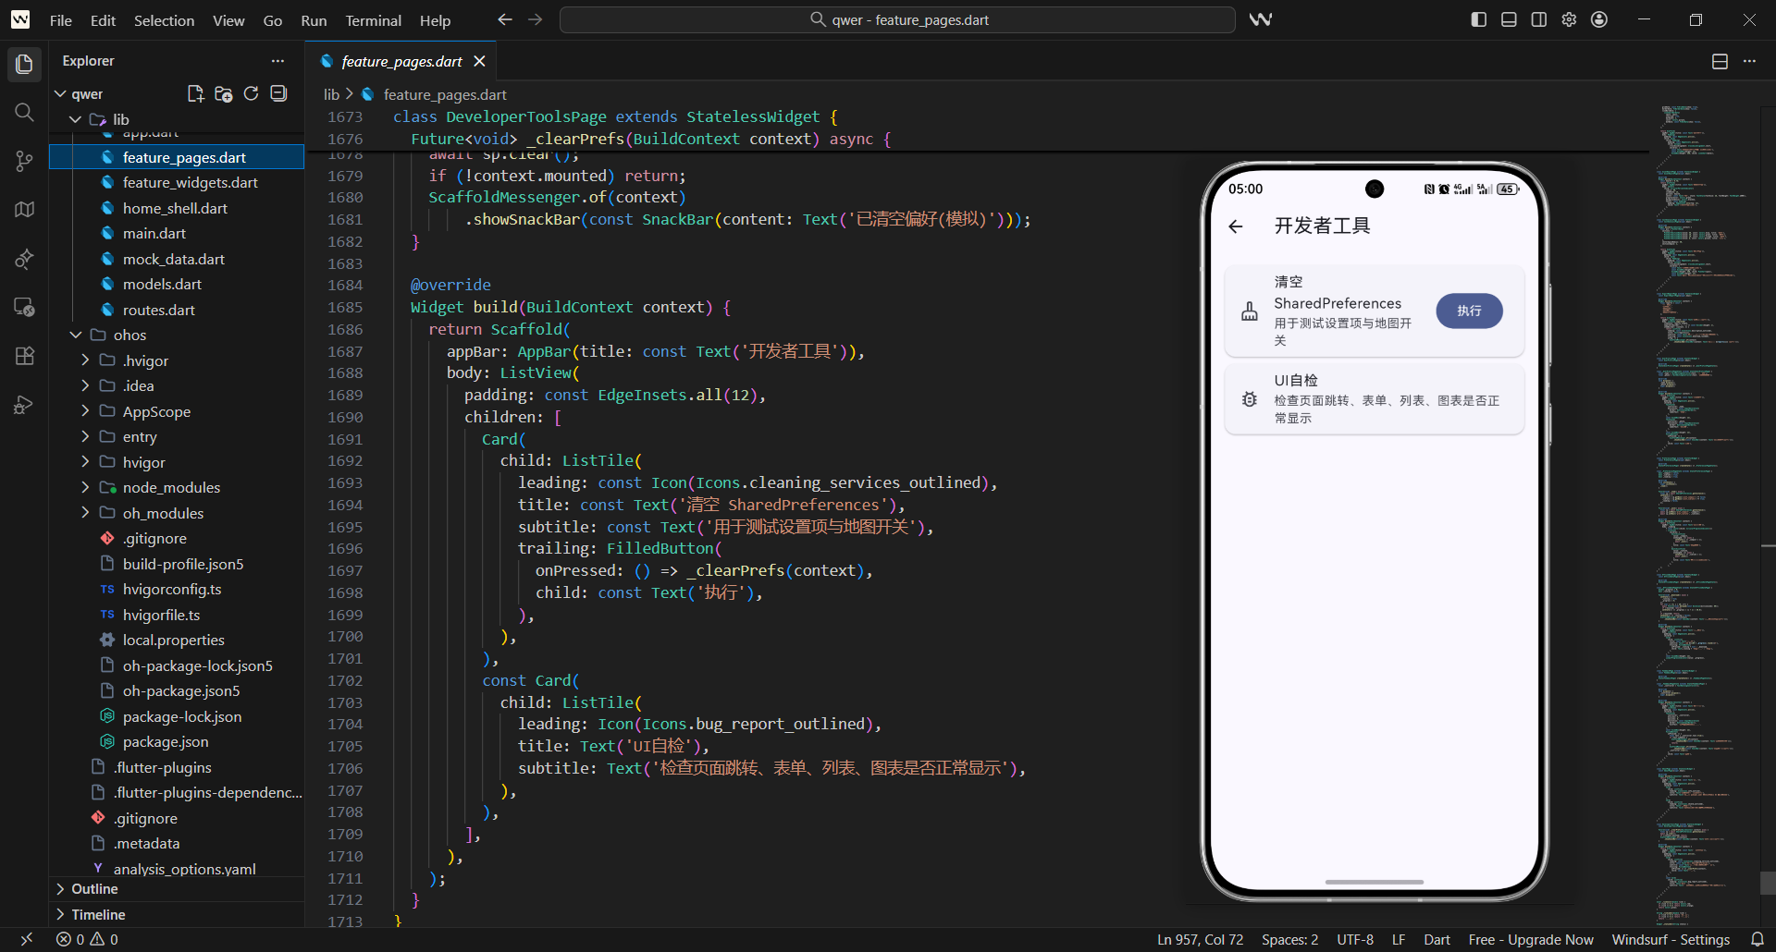
Task: Click Ln 957, Col 72 cursor position
Action: click(1200, 939)
